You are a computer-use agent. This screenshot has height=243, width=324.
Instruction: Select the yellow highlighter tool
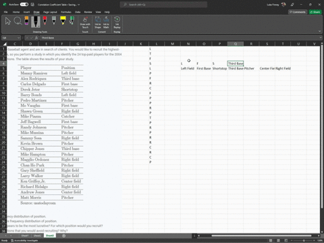[63, 21]
